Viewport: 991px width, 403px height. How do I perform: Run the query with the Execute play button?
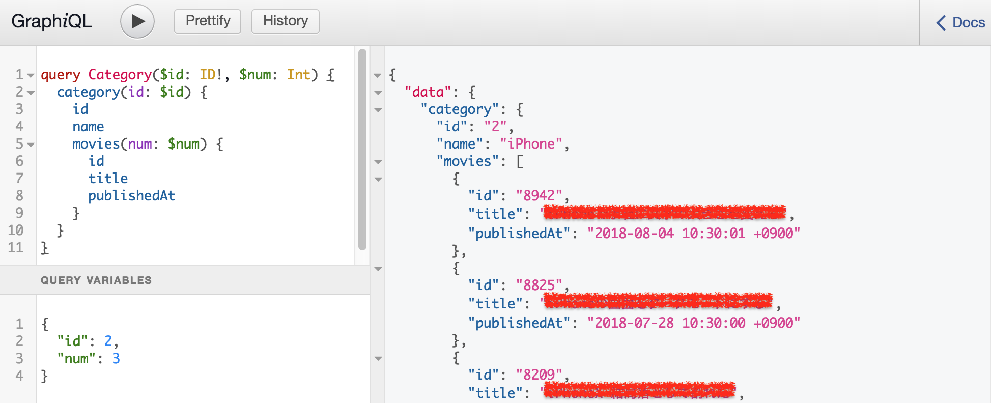click(137, 21)
